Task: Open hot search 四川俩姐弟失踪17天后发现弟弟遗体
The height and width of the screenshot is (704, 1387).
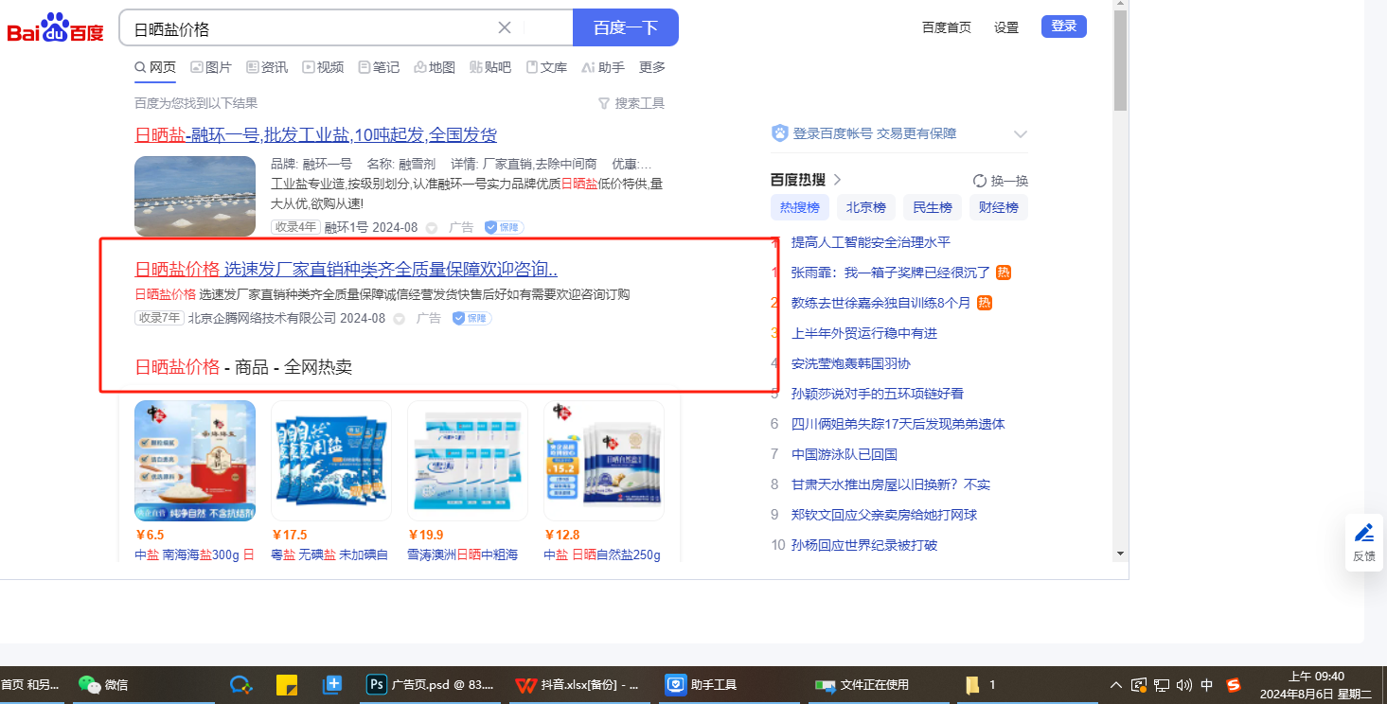Action: click(898, 424)
